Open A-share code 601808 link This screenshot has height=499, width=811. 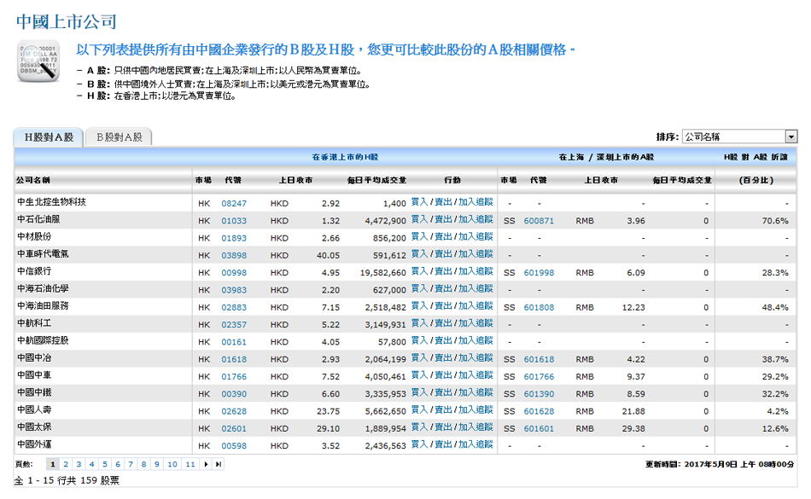539,307
